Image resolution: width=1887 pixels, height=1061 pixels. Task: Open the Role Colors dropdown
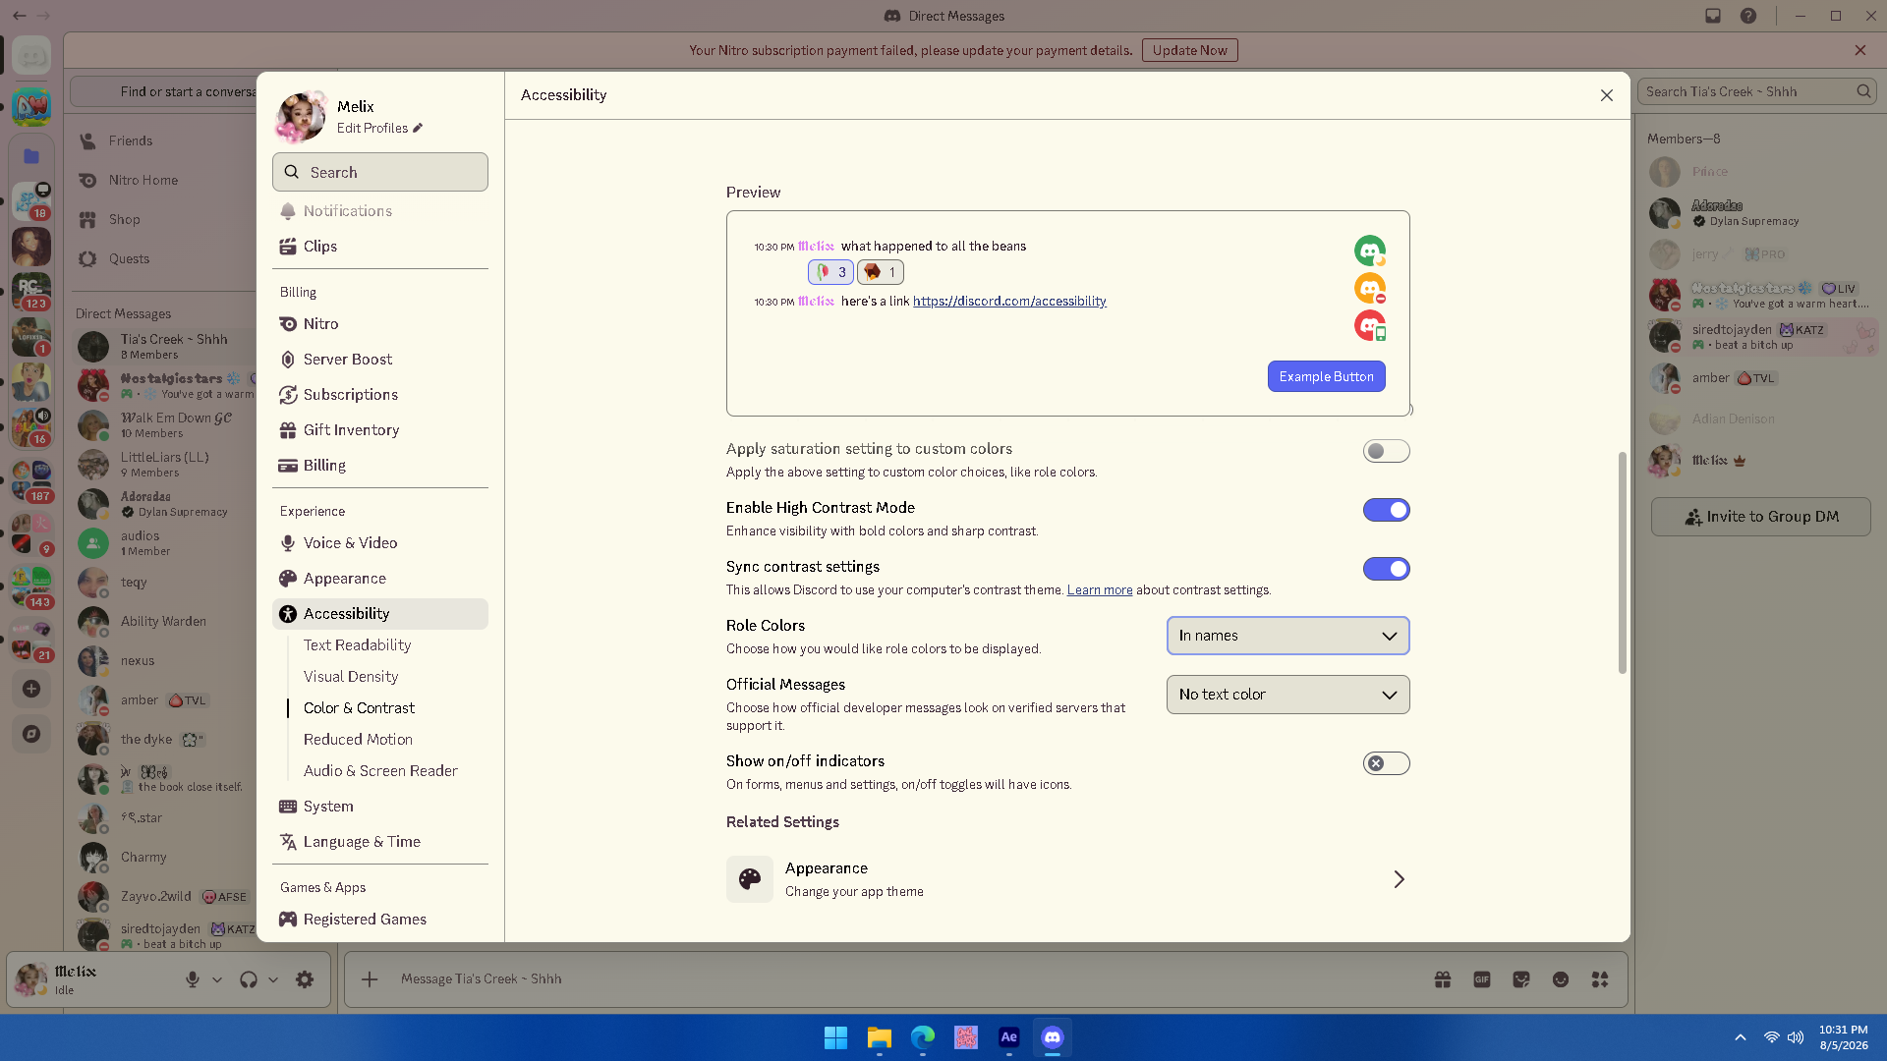(x=1287, y=636)
